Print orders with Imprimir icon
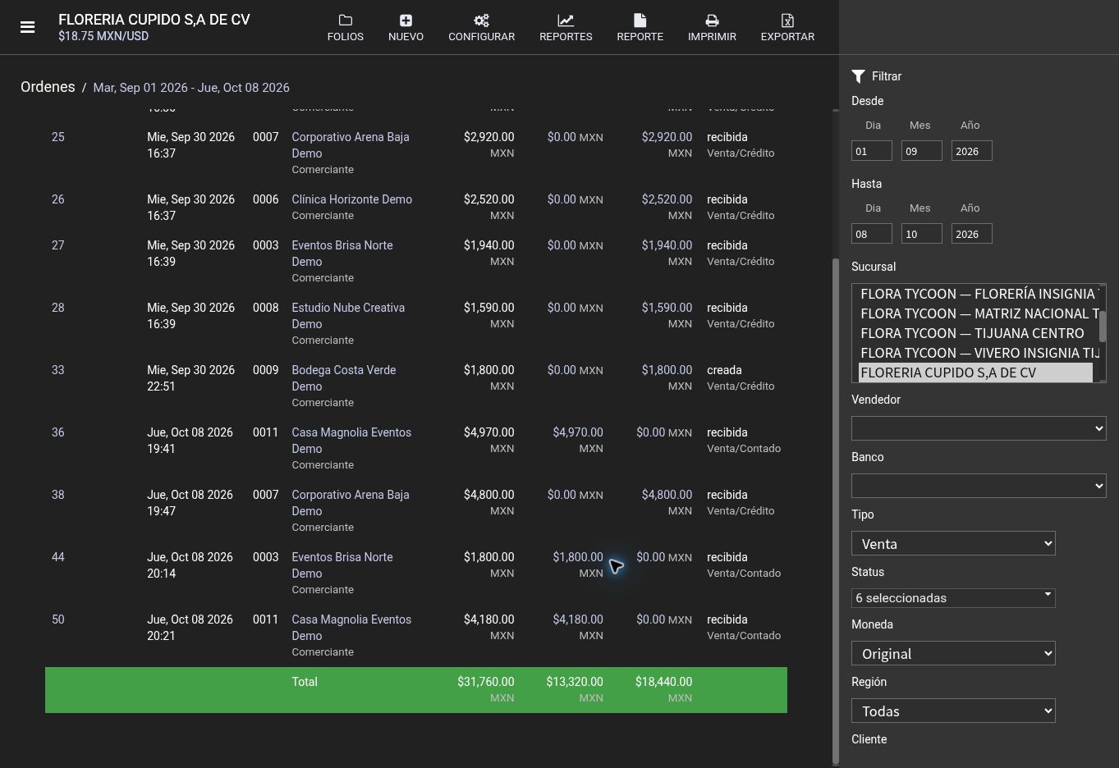The width and height of the screenshot is (1119, 768). 712,21
